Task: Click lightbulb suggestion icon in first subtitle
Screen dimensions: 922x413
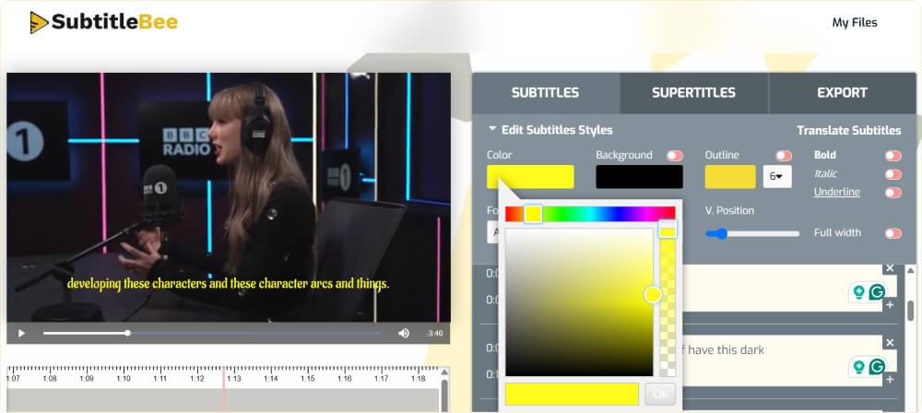Action: pos(859,292)
